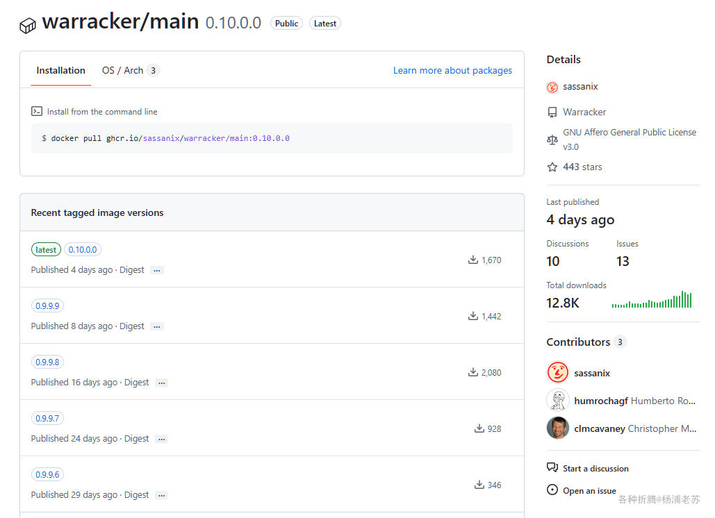The height and width of the screenshot is (518, 715).
Task: Expand digest for 0.9.9.8 version
Action: [161, 383]
